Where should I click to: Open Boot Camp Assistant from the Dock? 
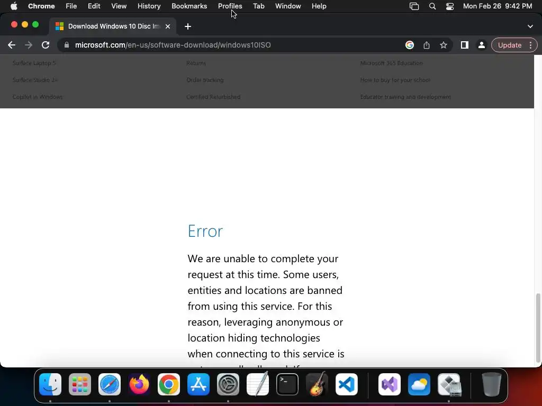pyautogui.click(x=449, y=384)
